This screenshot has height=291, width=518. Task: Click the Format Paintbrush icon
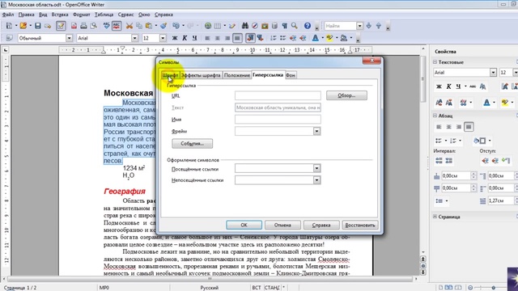pos(163,26)
